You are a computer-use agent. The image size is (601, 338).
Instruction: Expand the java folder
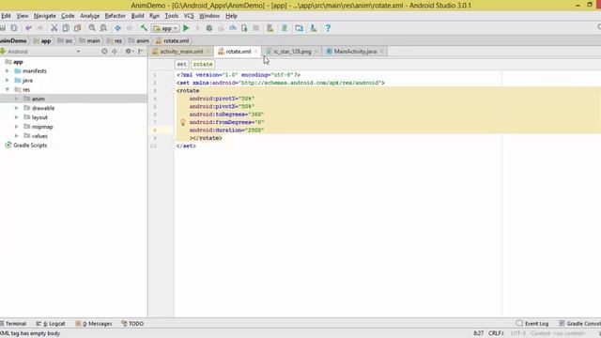(x=8, y=80)
